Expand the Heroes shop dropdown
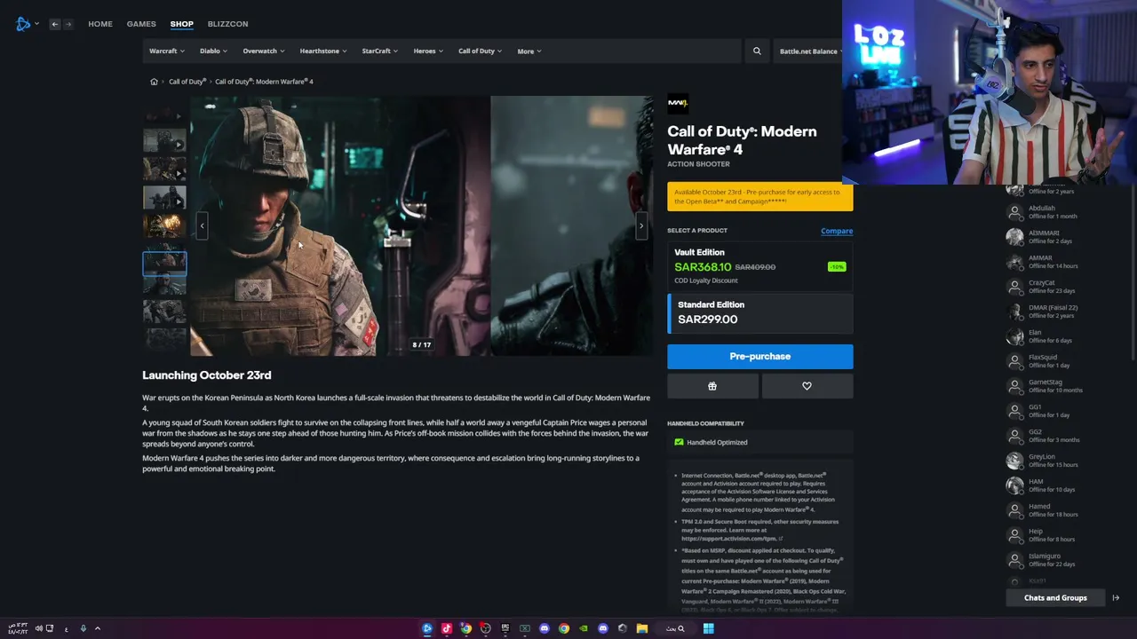Viewport: 1137px width, 639px height. pyautogui.click(x=428, y=51)
